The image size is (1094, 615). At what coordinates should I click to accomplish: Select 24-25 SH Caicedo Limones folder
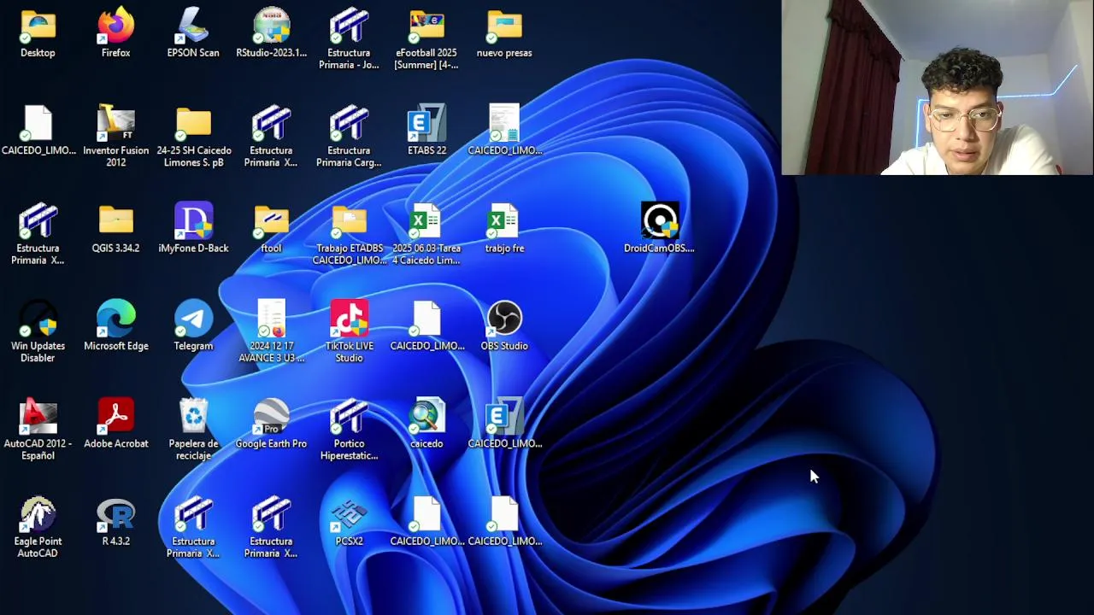(x=193, y=125)
